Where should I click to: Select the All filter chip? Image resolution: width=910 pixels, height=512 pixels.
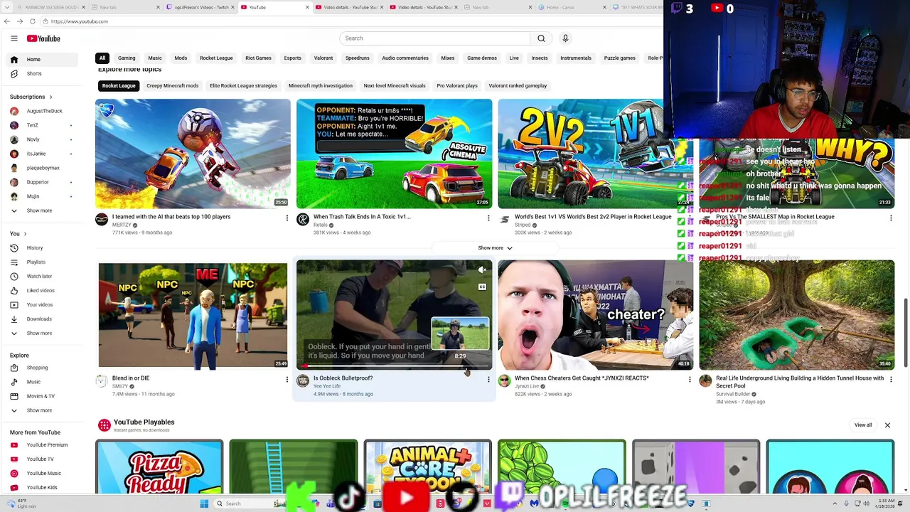click(x=102, y=58)
